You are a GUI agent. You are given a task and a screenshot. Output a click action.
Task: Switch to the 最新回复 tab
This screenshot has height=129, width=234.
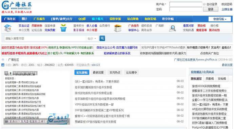pyautogui.click(x=98, y=72)
